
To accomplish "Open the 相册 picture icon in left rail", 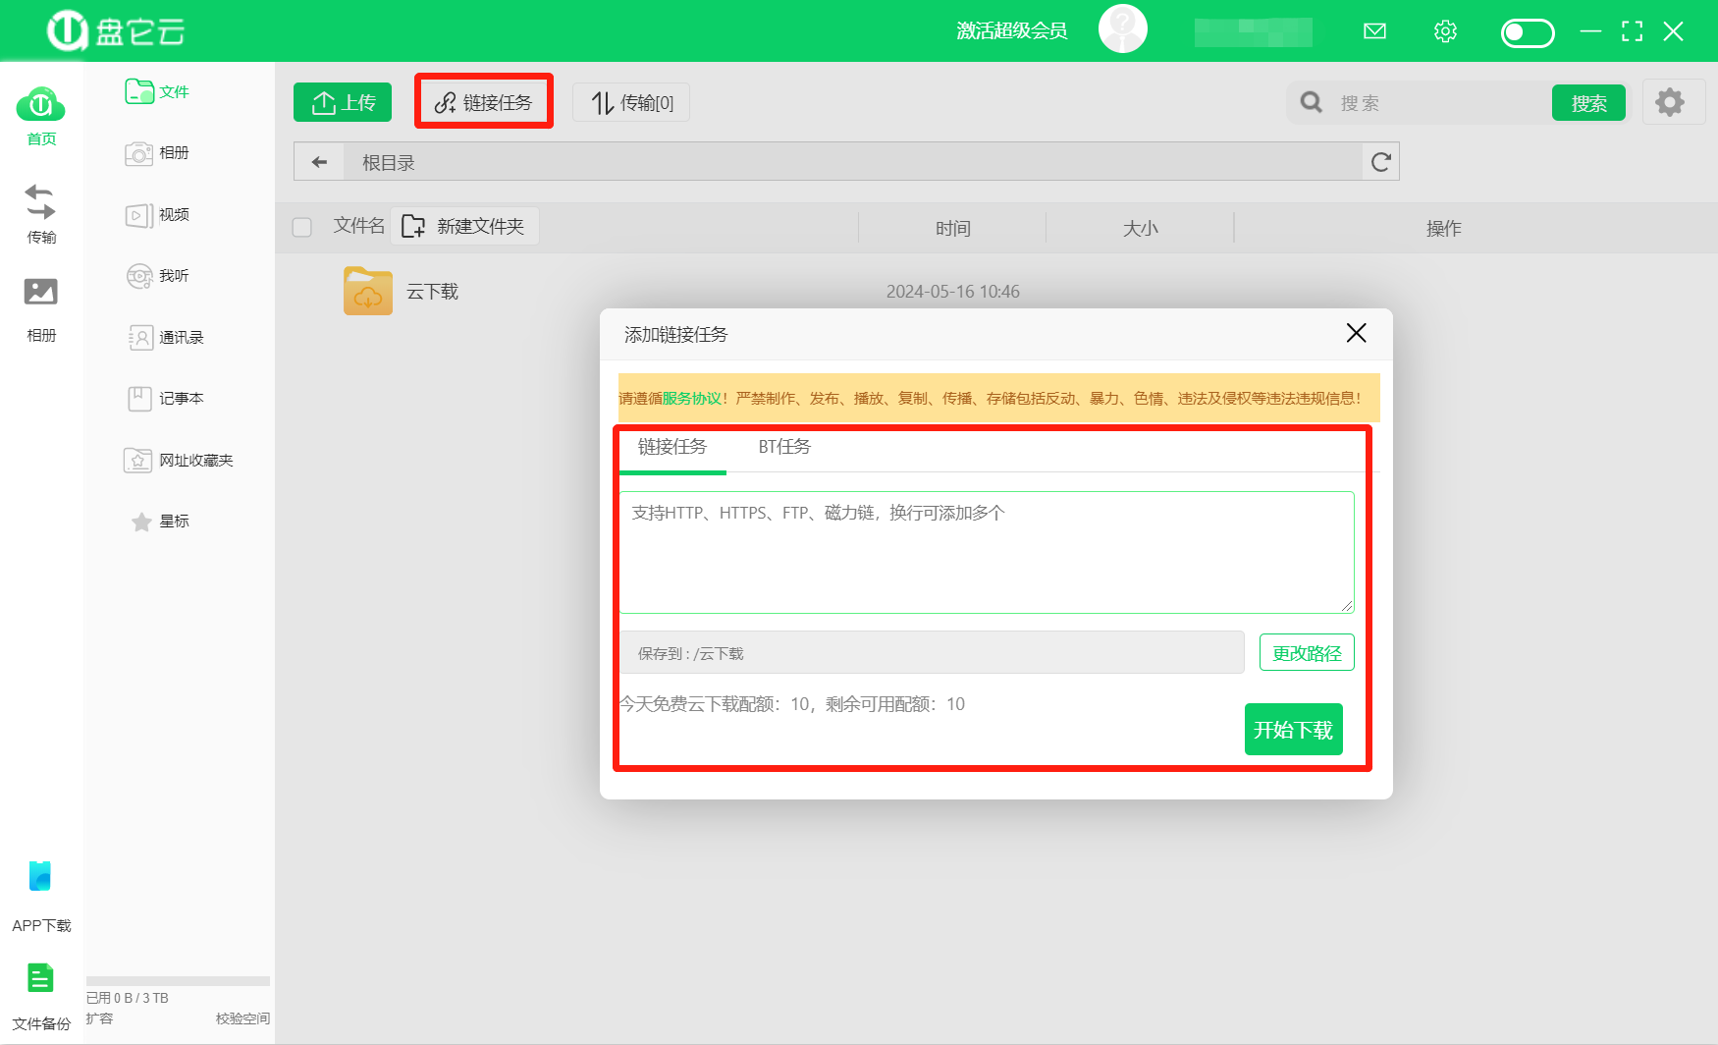I will (x=40, y=292).
